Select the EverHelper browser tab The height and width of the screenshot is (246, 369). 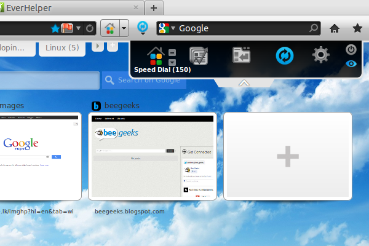[x=71, y=8]
